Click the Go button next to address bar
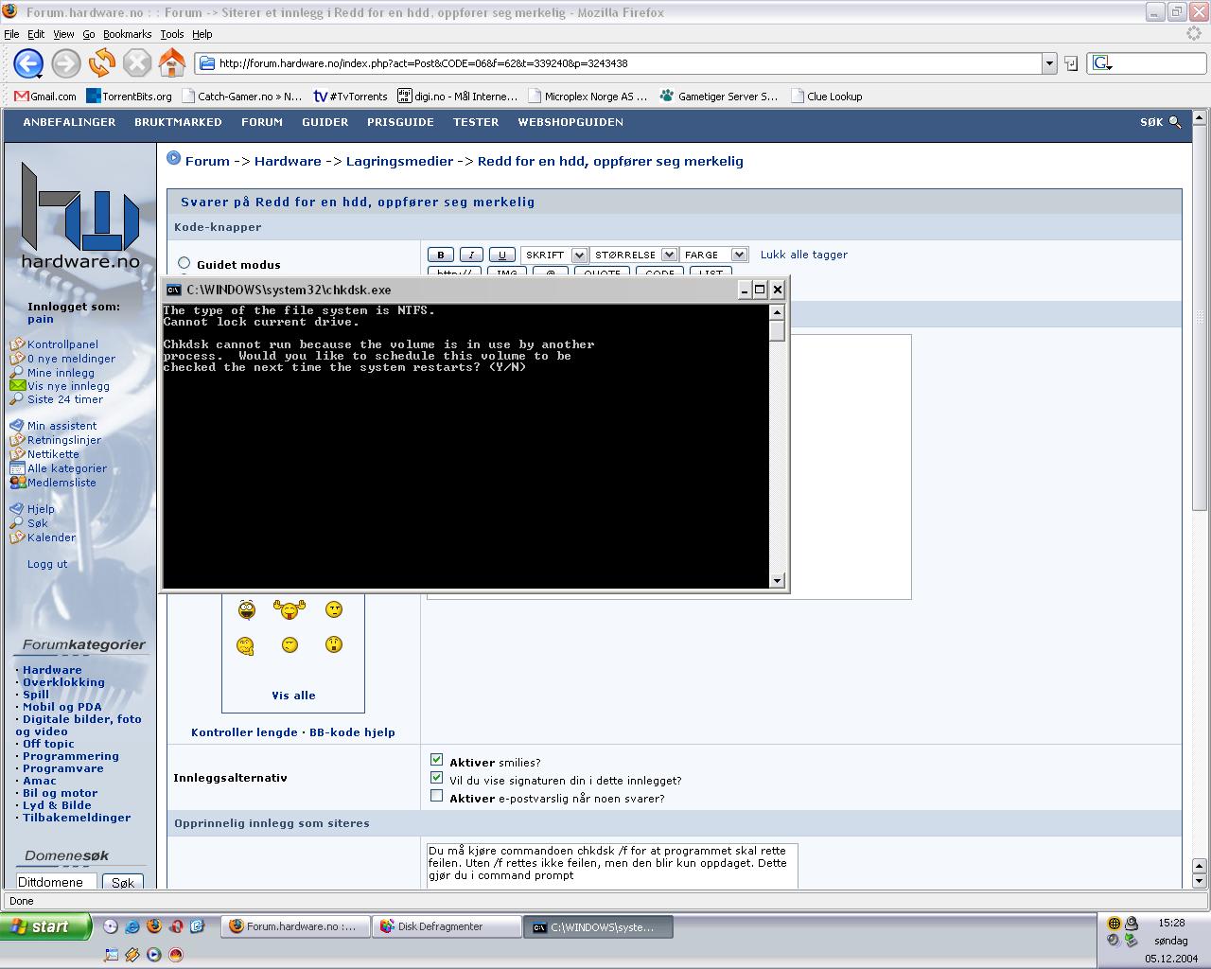Image resolution: width=1211 pixels, height=969 pixels. 1071,63
